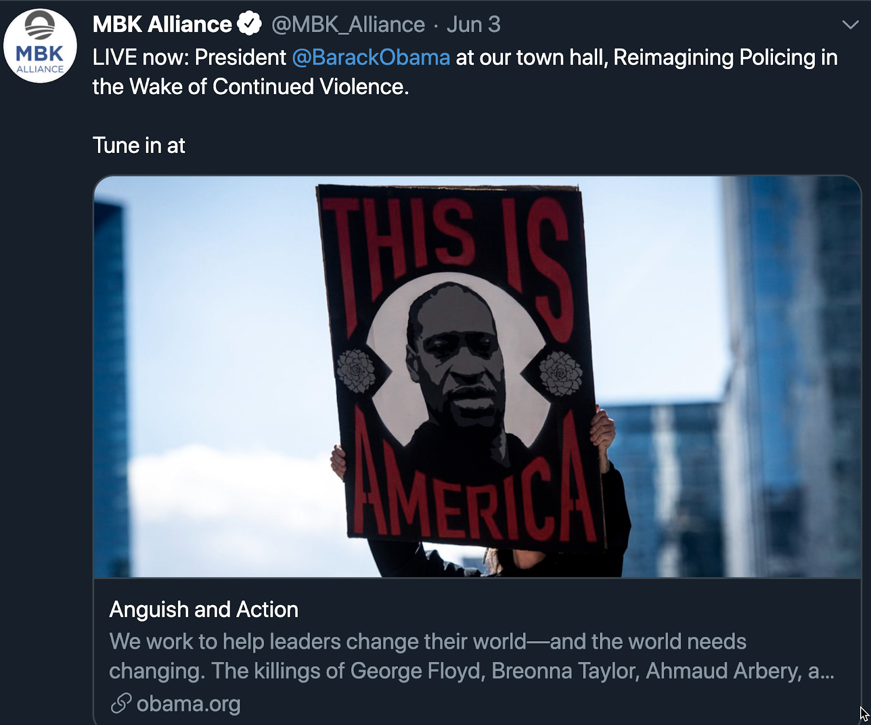Screen dimensions: 871x725
Task: Click the blue verified badge
Action: (250, 24)
